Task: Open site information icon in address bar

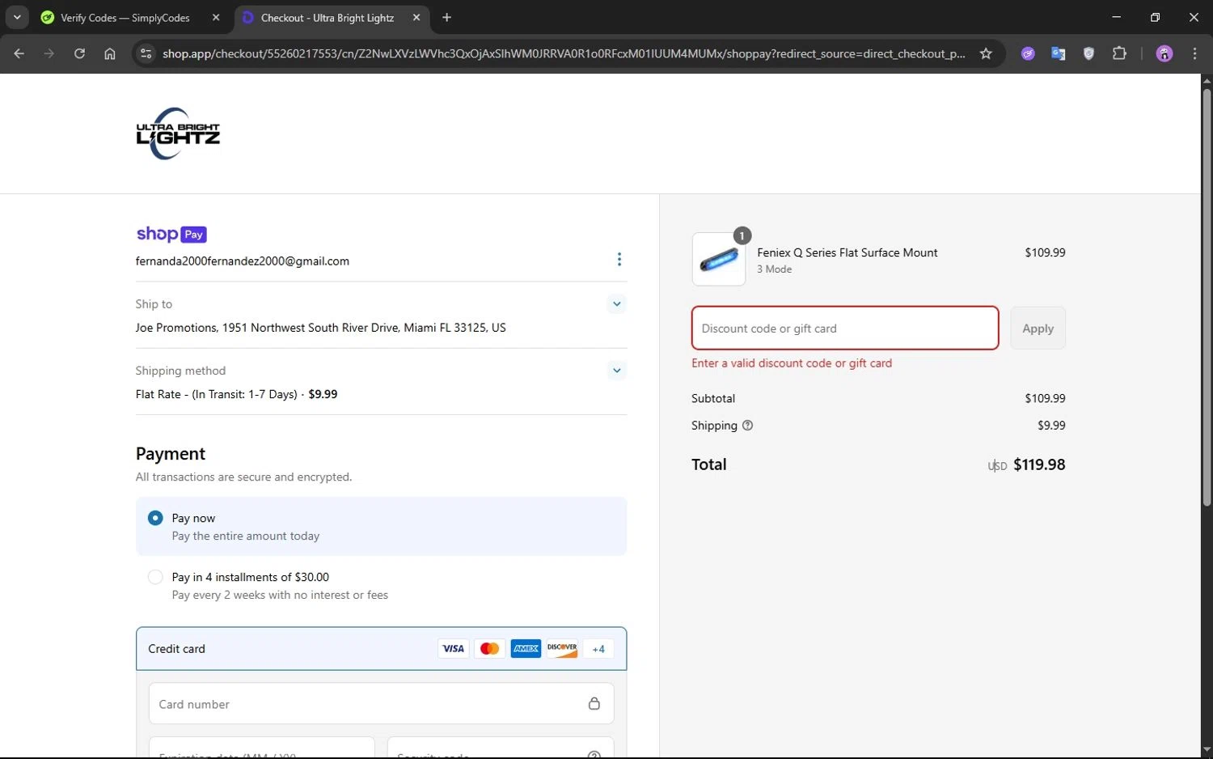Action: pos(146,53)
